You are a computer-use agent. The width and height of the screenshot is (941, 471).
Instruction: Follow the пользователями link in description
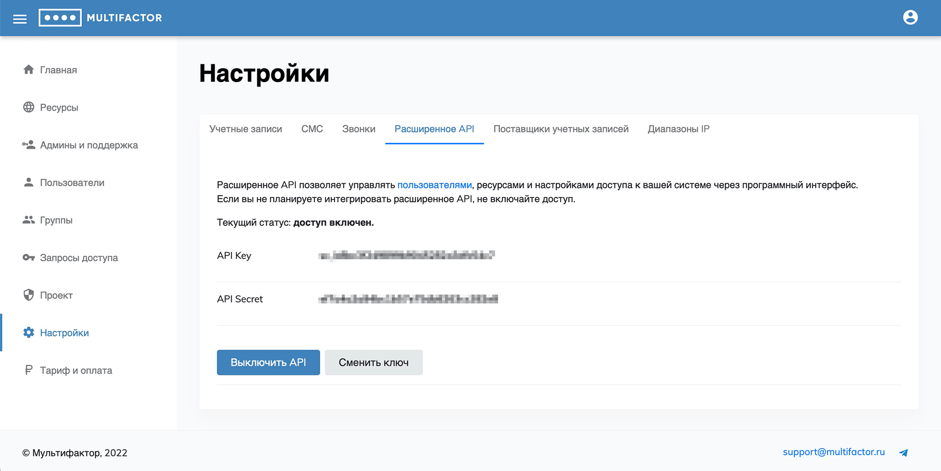434,185
